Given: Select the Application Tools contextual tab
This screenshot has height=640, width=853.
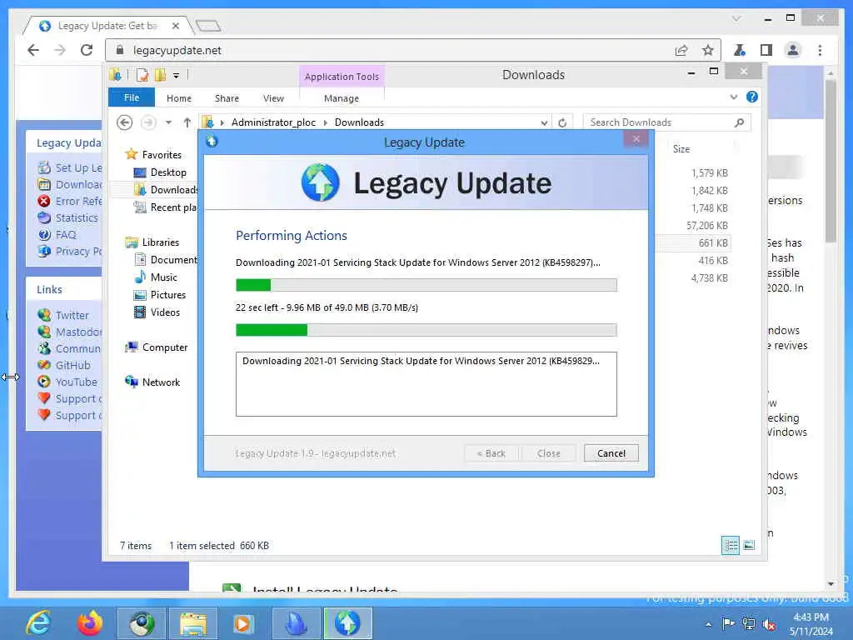Looking at the screenshot, I should pyautogui.click(x=342, y=77).
